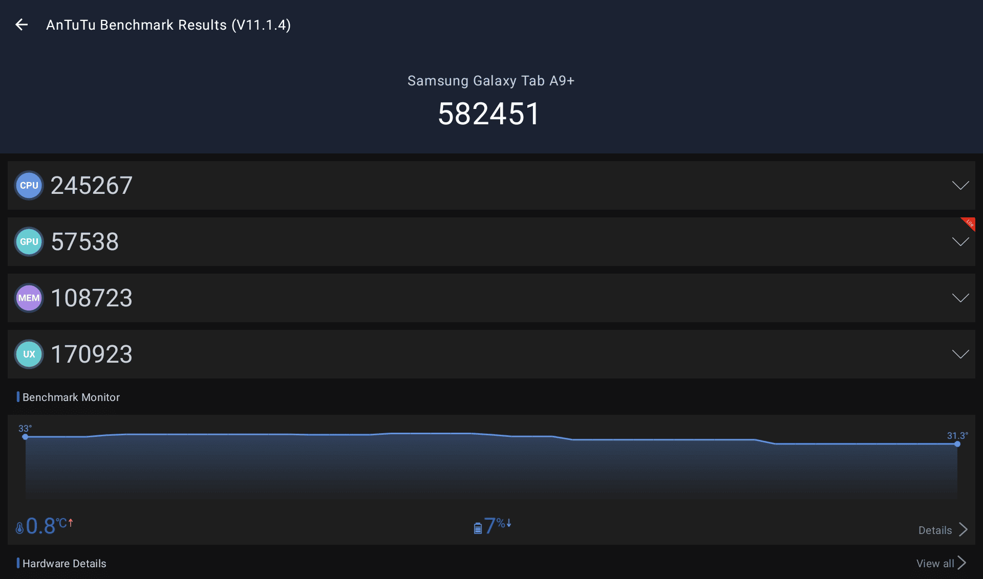Image resolution: width=983 pixels, height=579 pixels.
Task: Click the 33° start point on chart
Action: 25,437
